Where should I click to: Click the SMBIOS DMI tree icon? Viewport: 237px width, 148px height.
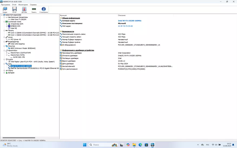pyautogui.click(x=9, y=26)
